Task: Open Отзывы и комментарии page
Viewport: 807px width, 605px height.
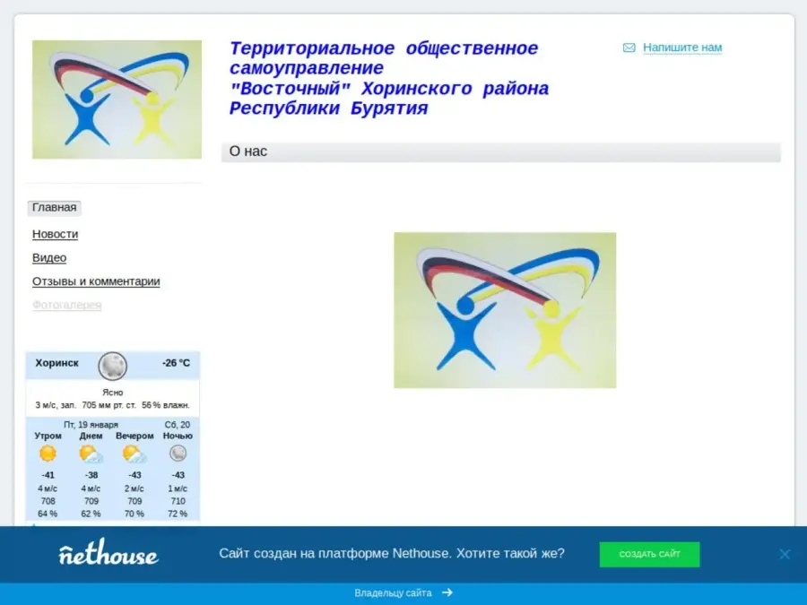Action: pyautogui.click(x=96, y=281)
